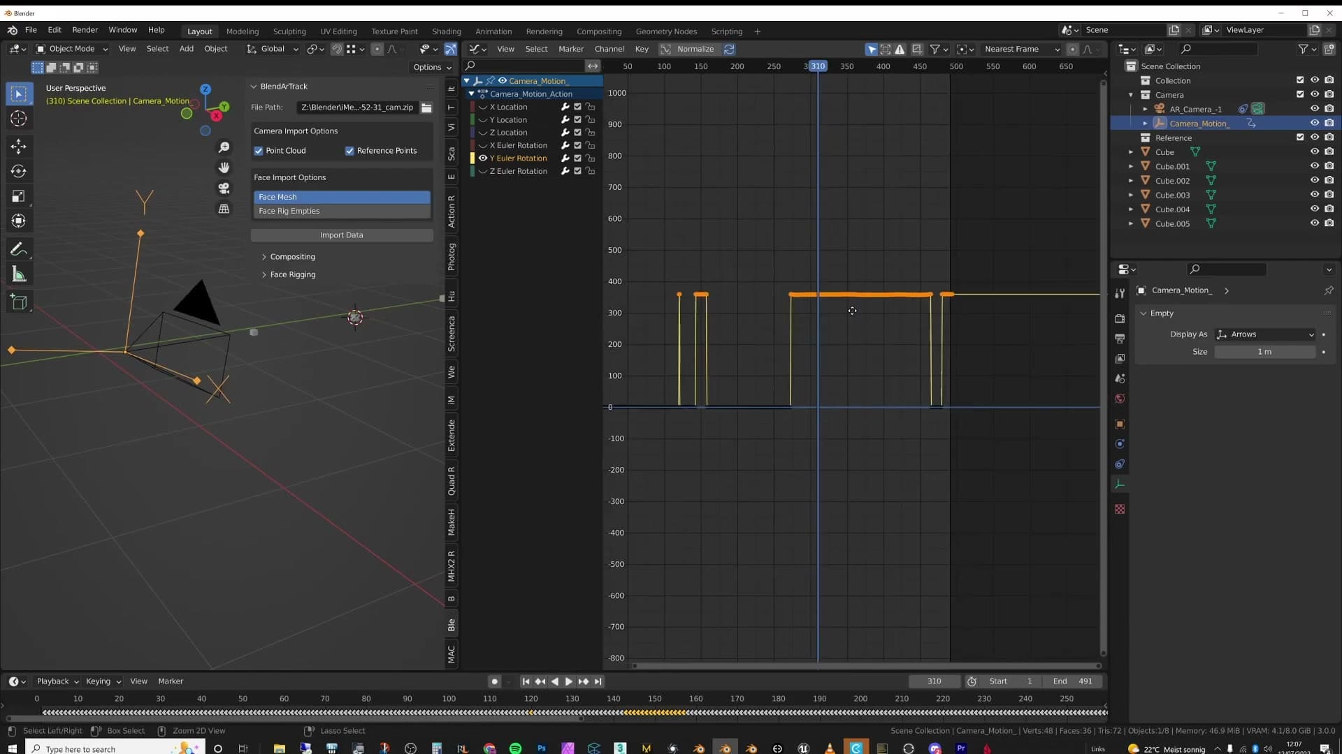Image resolution: width=1342 pixels, height=754 pixels.
Task: Open file browser folder icon next to File Path
Action: 426,108
